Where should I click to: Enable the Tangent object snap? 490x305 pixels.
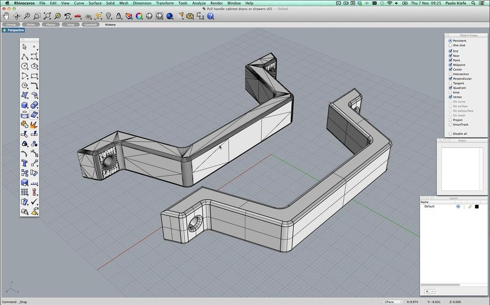450,83
